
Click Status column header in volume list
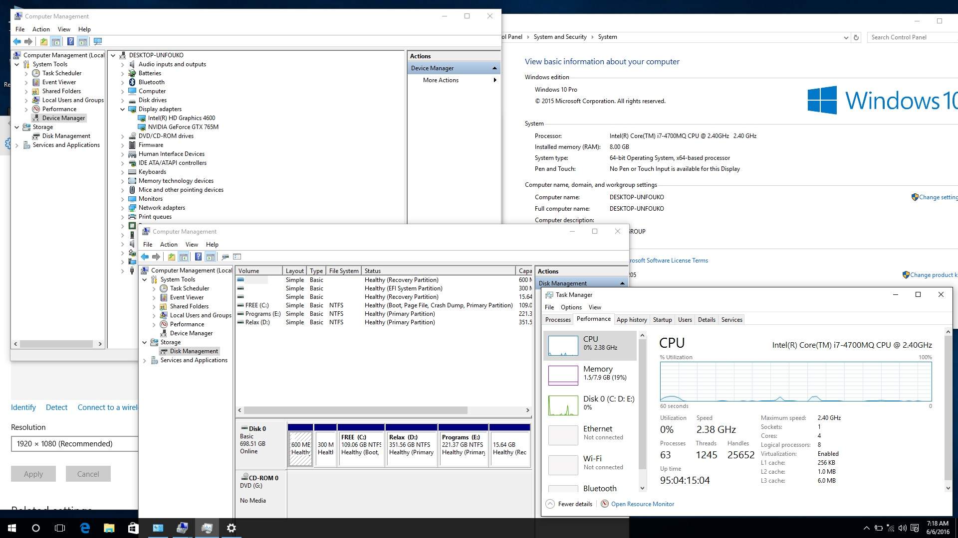438,271
